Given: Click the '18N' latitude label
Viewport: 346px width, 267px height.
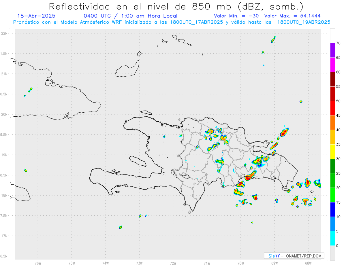Looking at the screenshot, I should click(5, 195).
